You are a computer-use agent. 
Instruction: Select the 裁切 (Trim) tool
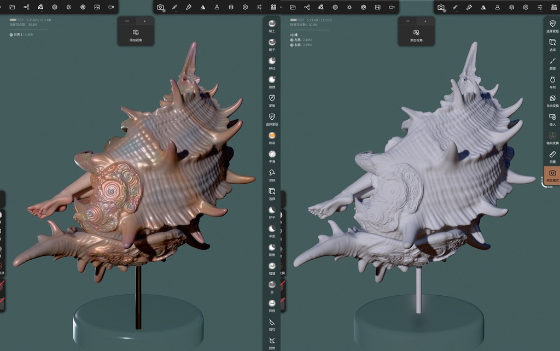point(272,322)
